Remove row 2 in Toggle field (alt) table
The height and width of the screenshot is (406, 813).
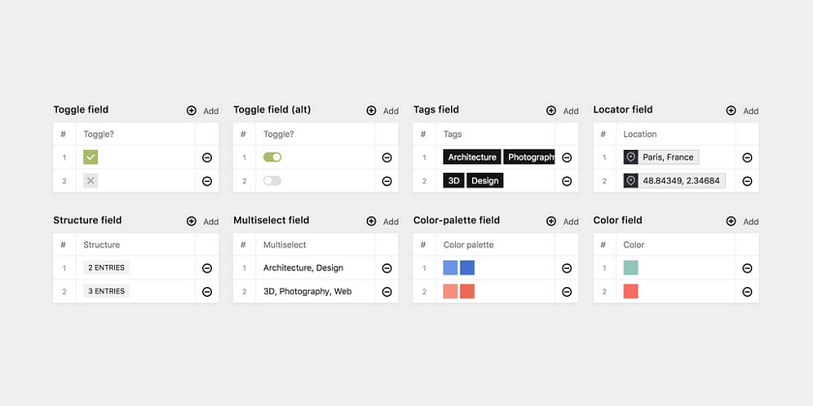[387, 181]
